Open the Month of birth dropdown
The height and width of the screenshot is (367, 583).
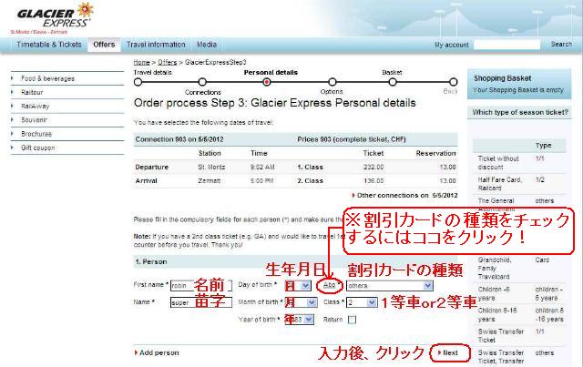click(301, 302)
